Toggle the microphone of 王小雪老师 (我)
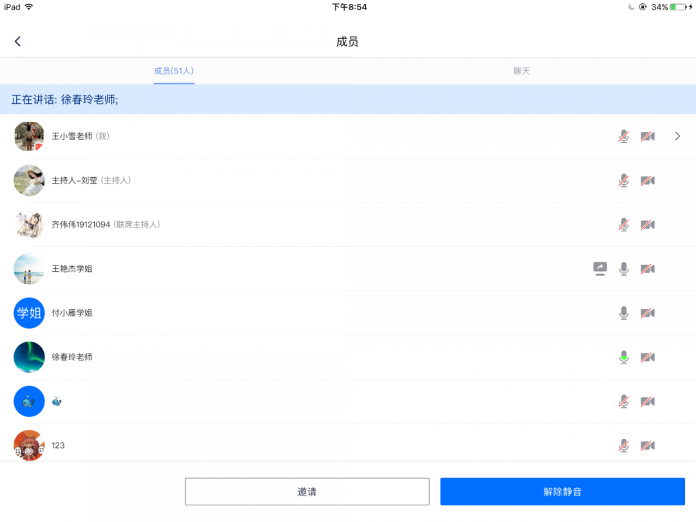This screenshot has height=522, width=696. [x=623, y=137]
